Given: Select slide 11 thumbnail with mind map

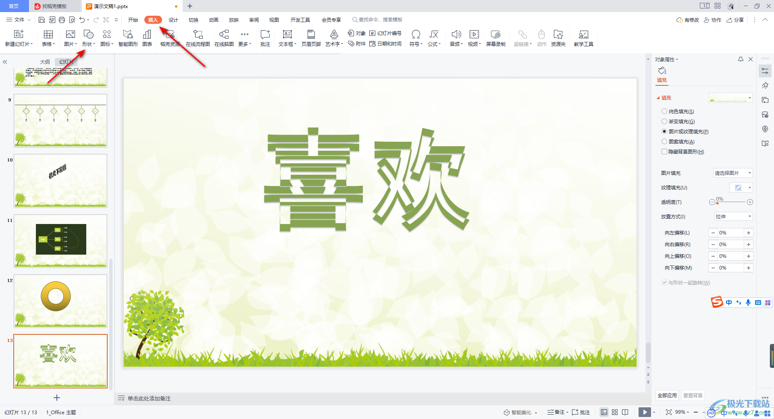Looking at the screenshot, I should click(x=60, y=241).
